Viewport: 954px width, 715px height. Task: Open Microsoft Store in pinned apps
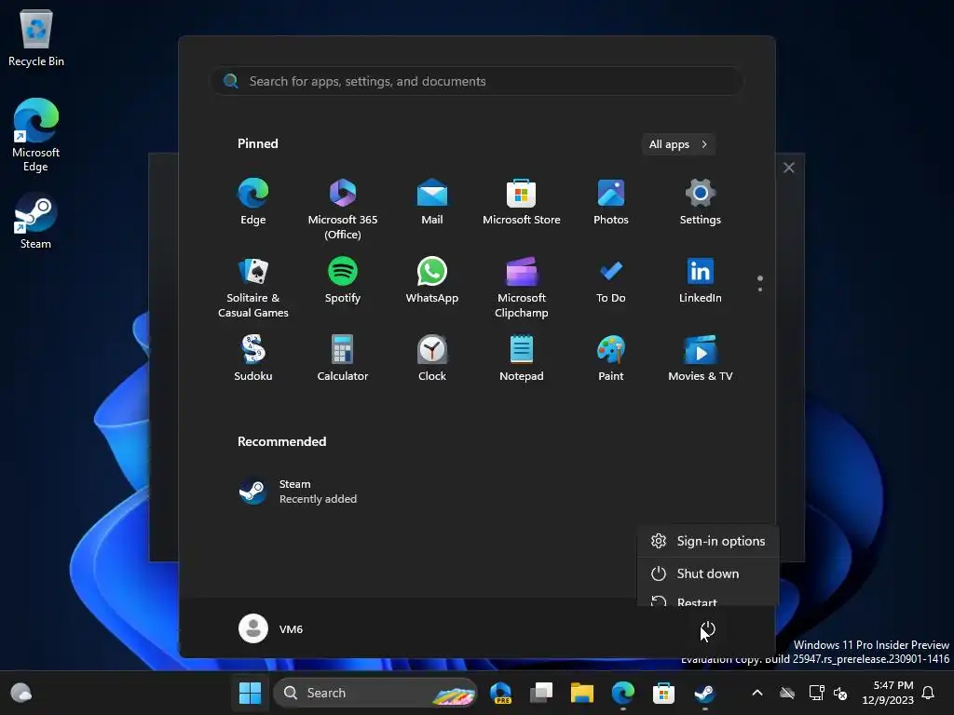point(522,202)
